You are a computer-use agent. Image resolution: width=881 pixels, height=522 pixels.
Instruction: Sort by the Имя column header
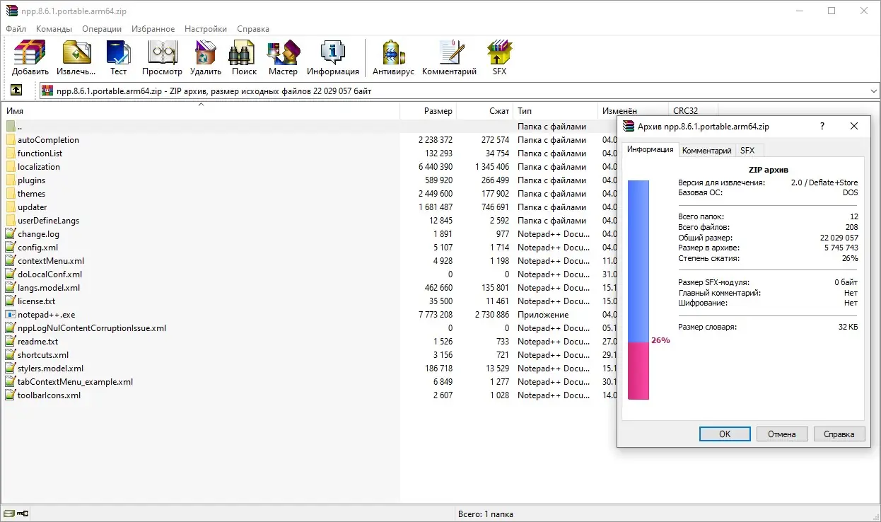(201, 111)
